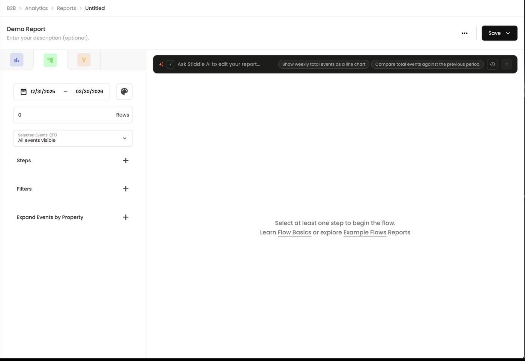Open the bar chart report type tab
The width and height of the screenshot is (525, 361).
tap(16, 60)
